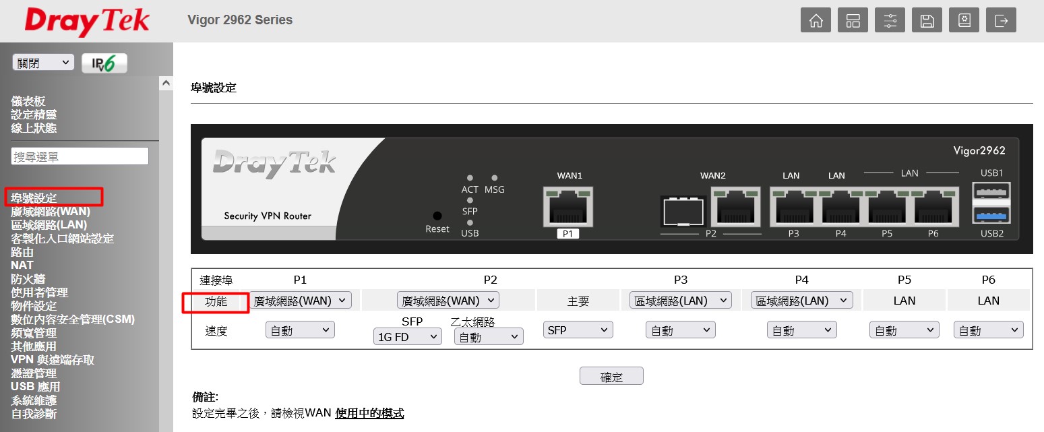Open the manual book icon with gear
This screenshot has height=432, width=1044.
(x=964, y=20)
